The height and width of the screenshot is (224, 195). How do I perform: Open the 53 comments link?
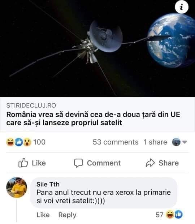116,142
